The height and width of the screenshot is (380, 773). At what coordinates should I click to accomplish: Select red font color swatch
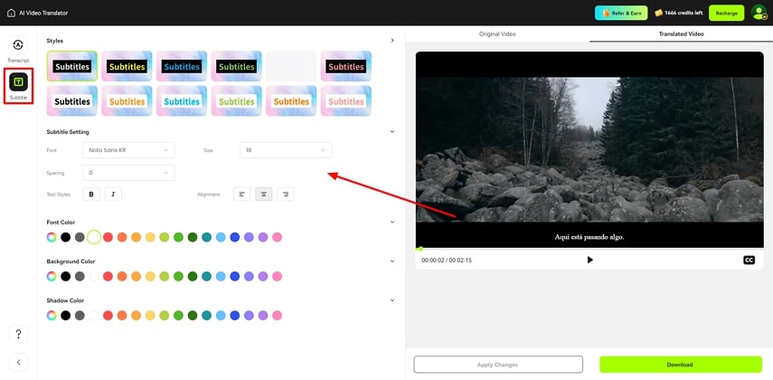108,237
